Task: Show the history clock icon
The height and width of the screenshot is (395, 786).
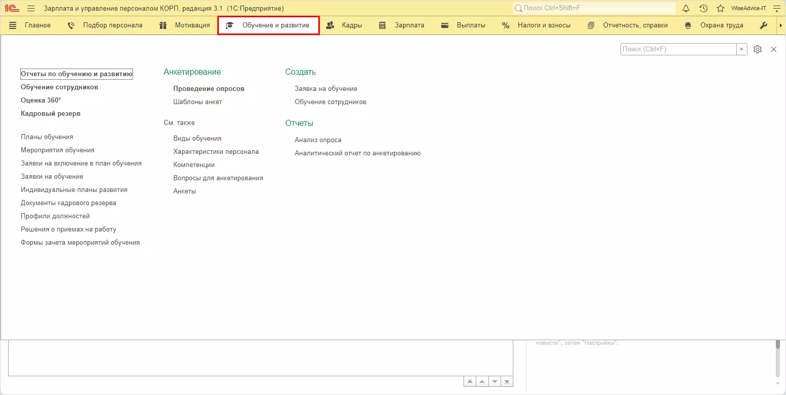Action: [x=703, y=8]
